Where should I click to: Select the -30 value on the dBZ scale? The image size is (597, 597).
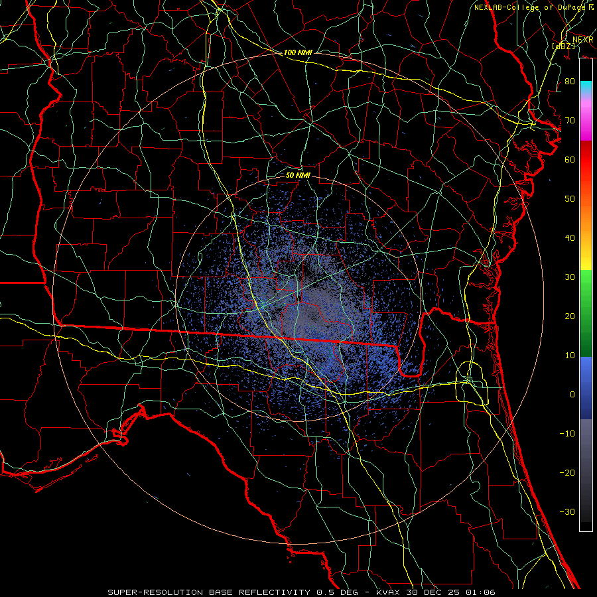(567, 511)
